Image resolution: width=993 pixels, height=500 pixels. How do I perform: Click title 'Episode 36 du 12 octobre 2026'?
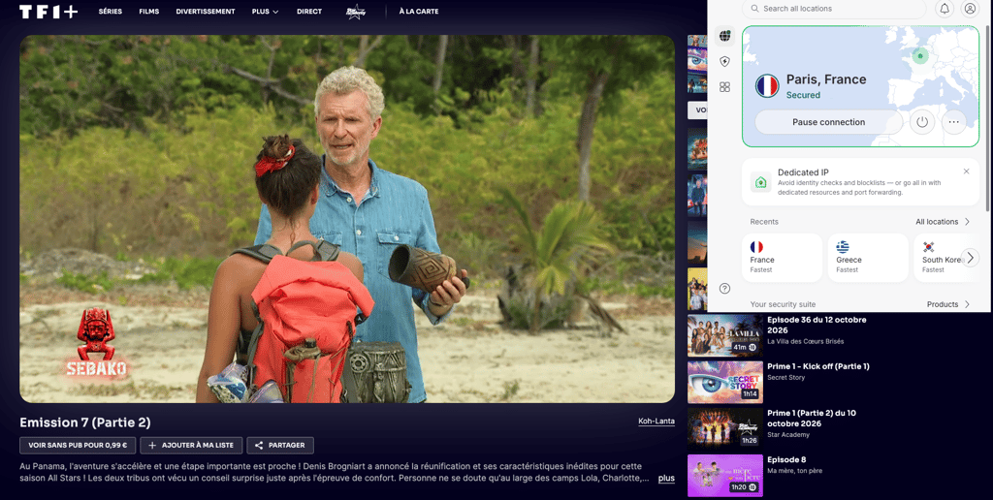(817, 326)
